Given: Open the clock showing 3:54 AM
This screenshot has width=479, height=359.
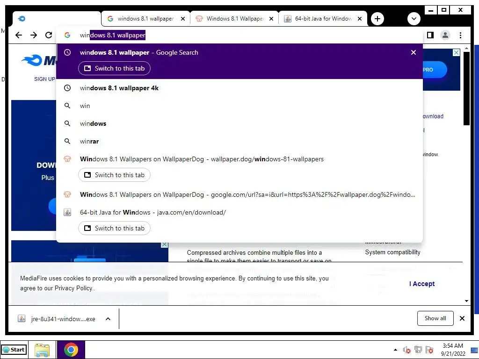Looking at the screenshot, I should tap(453, 350).
